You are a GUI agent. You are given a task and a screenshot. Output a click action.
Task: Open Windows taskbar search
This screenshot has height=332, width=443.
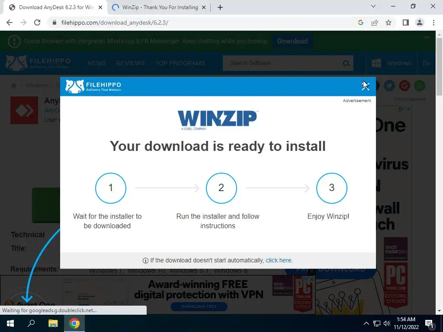(31, 323)
